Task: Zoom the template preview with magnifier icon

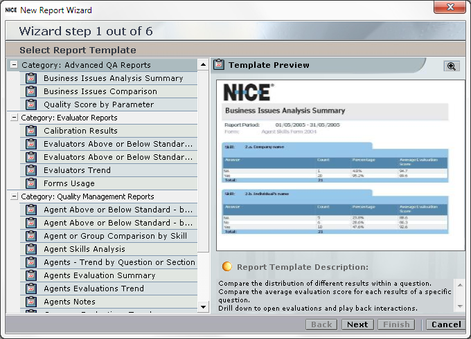Action: [x=452, y=66]
